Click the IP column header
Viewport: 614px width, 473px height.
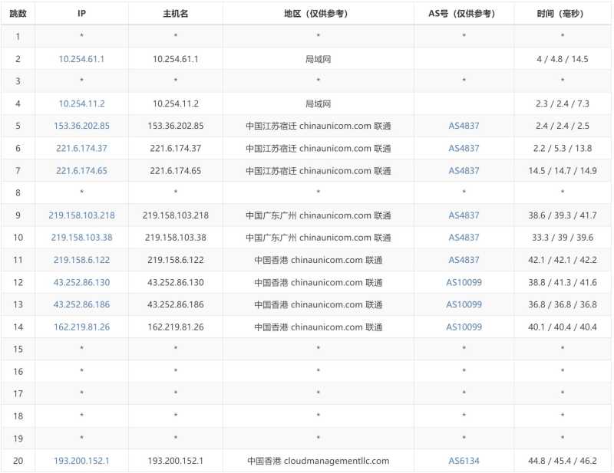pos(81,13)
